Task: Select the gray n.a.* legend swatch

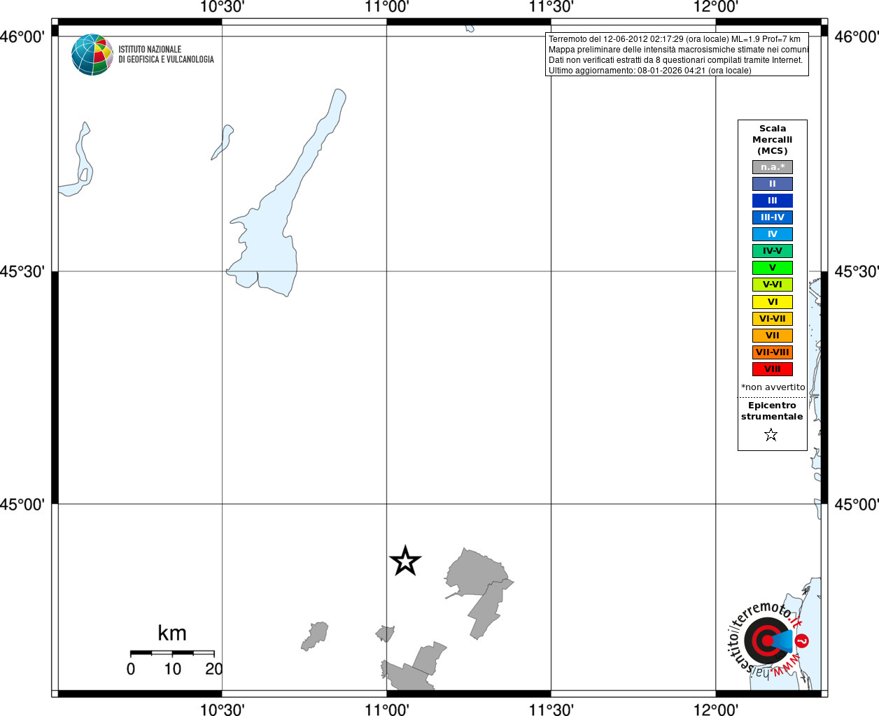Action: 773,167
